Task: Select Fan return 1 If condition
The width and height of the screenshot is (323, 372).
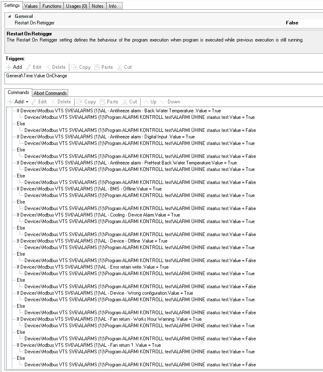Action: click(x=88, y=345)
